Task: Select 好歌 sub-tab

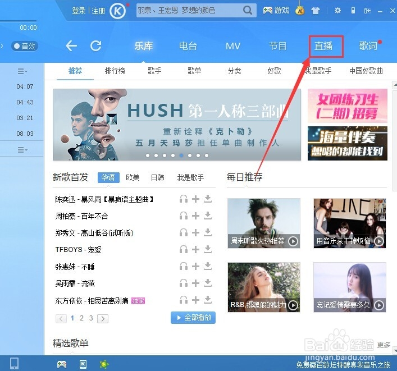Action: [x=274, y=71]
